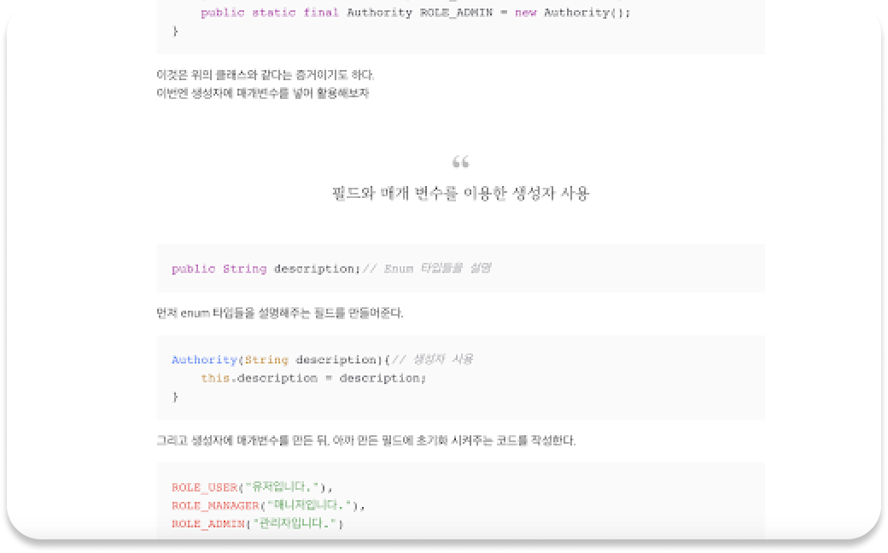Screen dimensions: 888x553
Task: Click the sentence starting with '그리고 생성자에 매개변수를'
Action: coord(365,440)
